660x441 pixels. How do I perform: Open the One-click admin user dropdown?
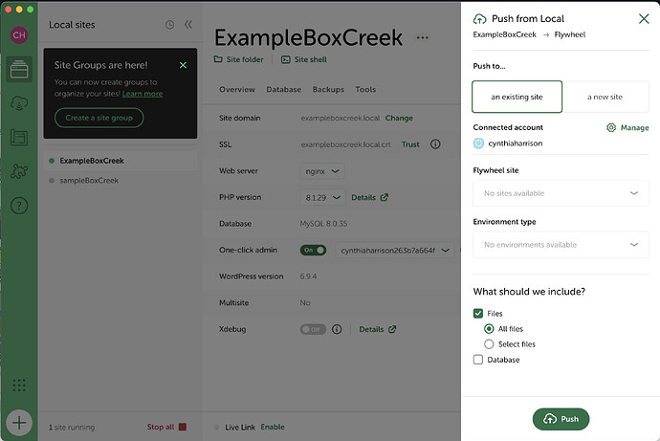[x=395, y=251]
